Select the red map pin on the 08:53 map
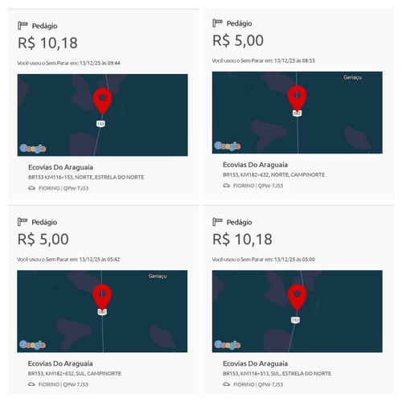This screenshot has height=402, width=402. click(297, 99)
